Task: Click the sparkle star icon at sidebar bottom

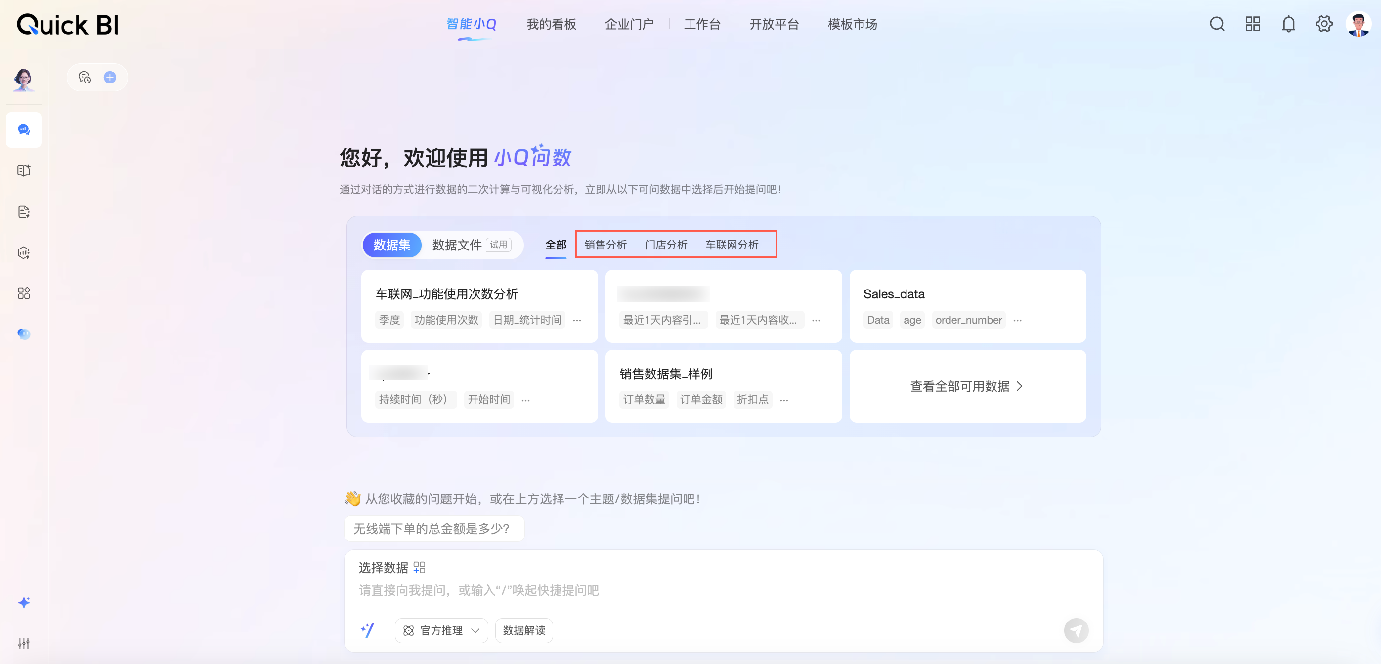Action: pos(24,602)
